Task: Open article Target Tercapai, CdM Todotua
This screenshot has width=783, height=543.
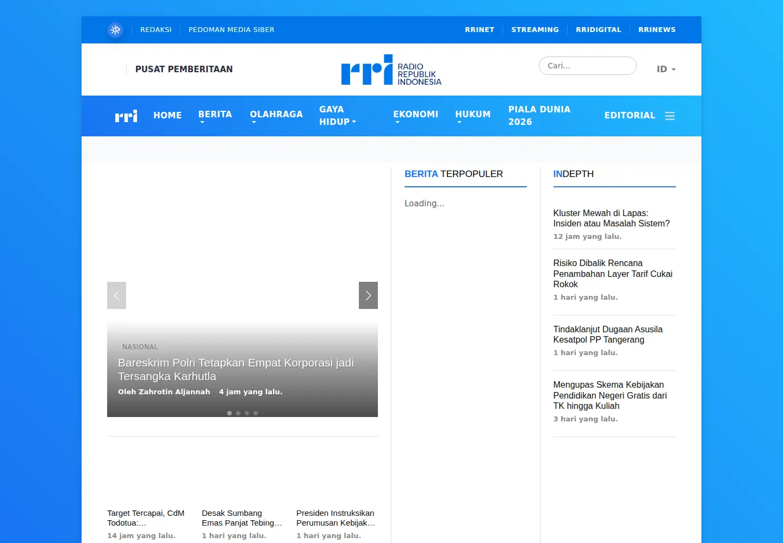Action: click(x=146, y=518)
